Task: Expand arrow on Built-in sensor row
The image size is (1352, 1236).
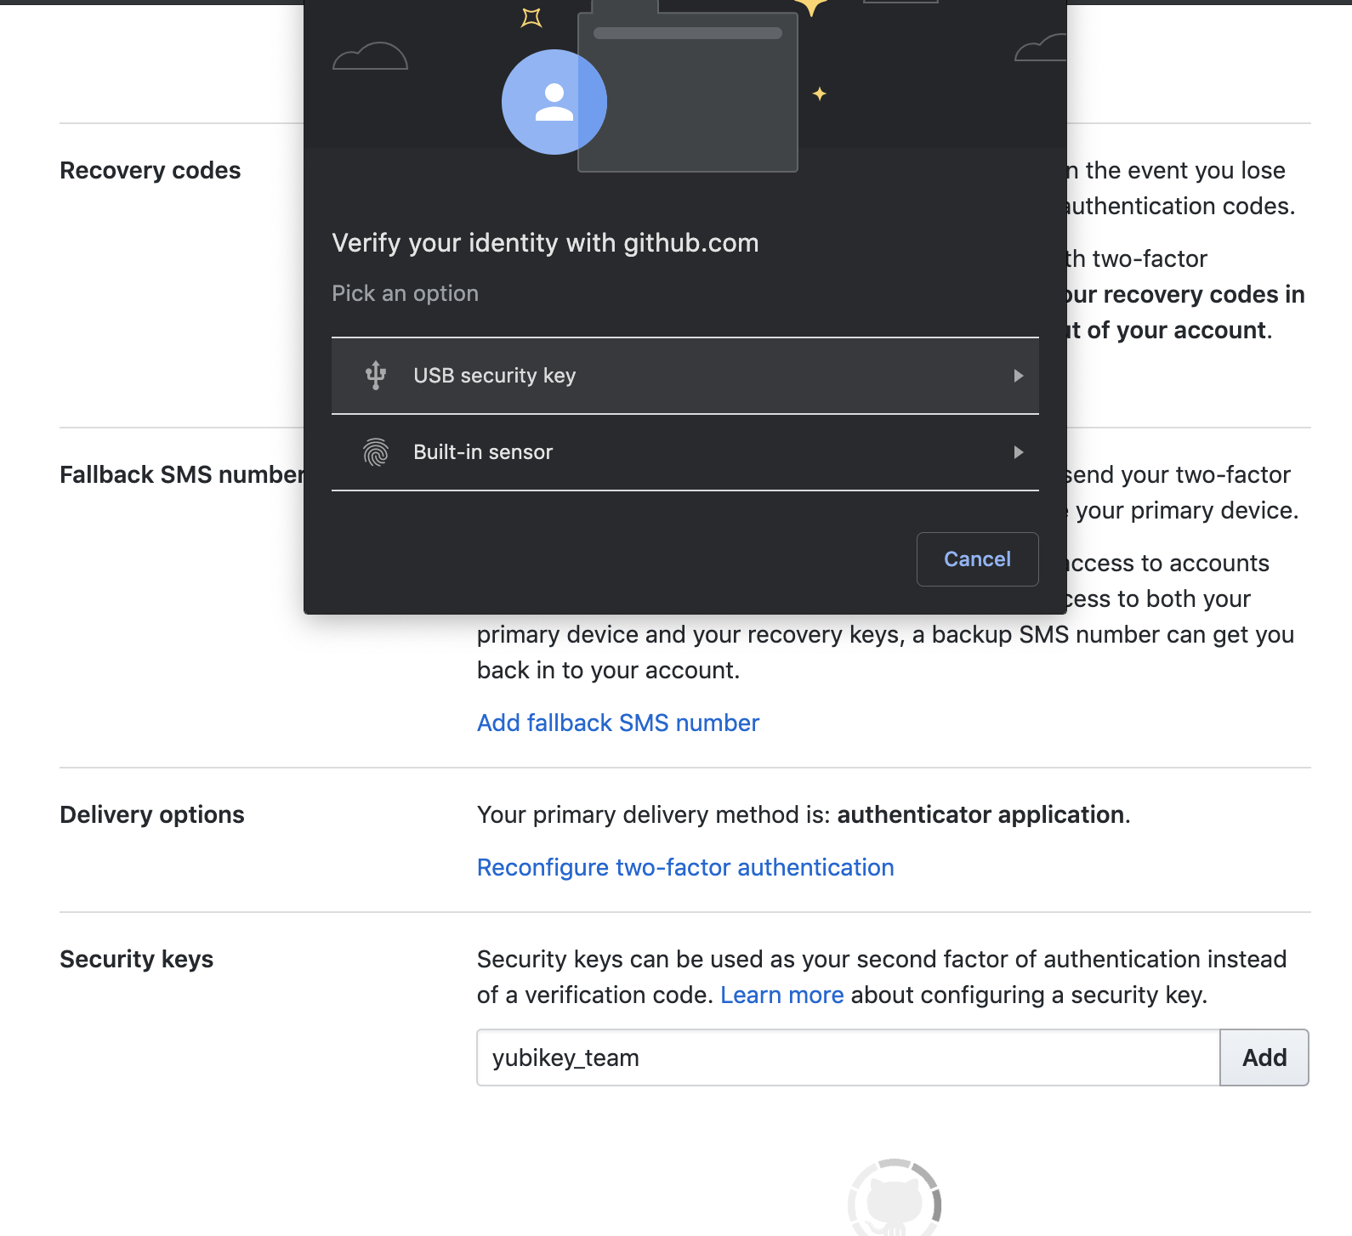Action: (x=1018, y=452)
